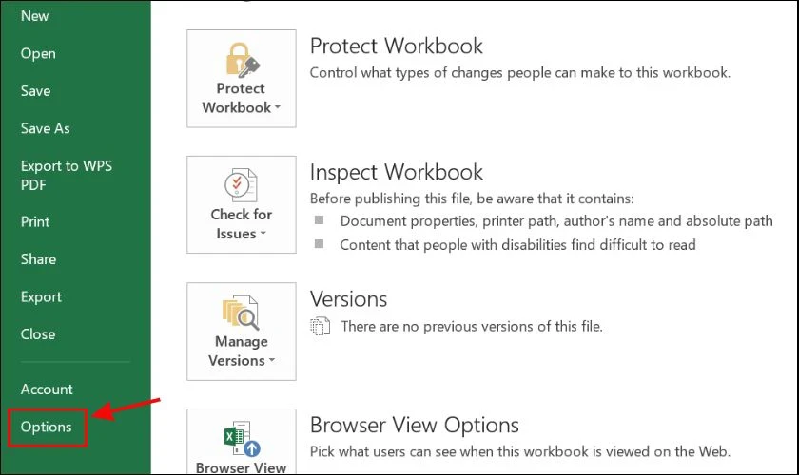
Task: Select Share in the backstage menu
Action: click(38, 258)
